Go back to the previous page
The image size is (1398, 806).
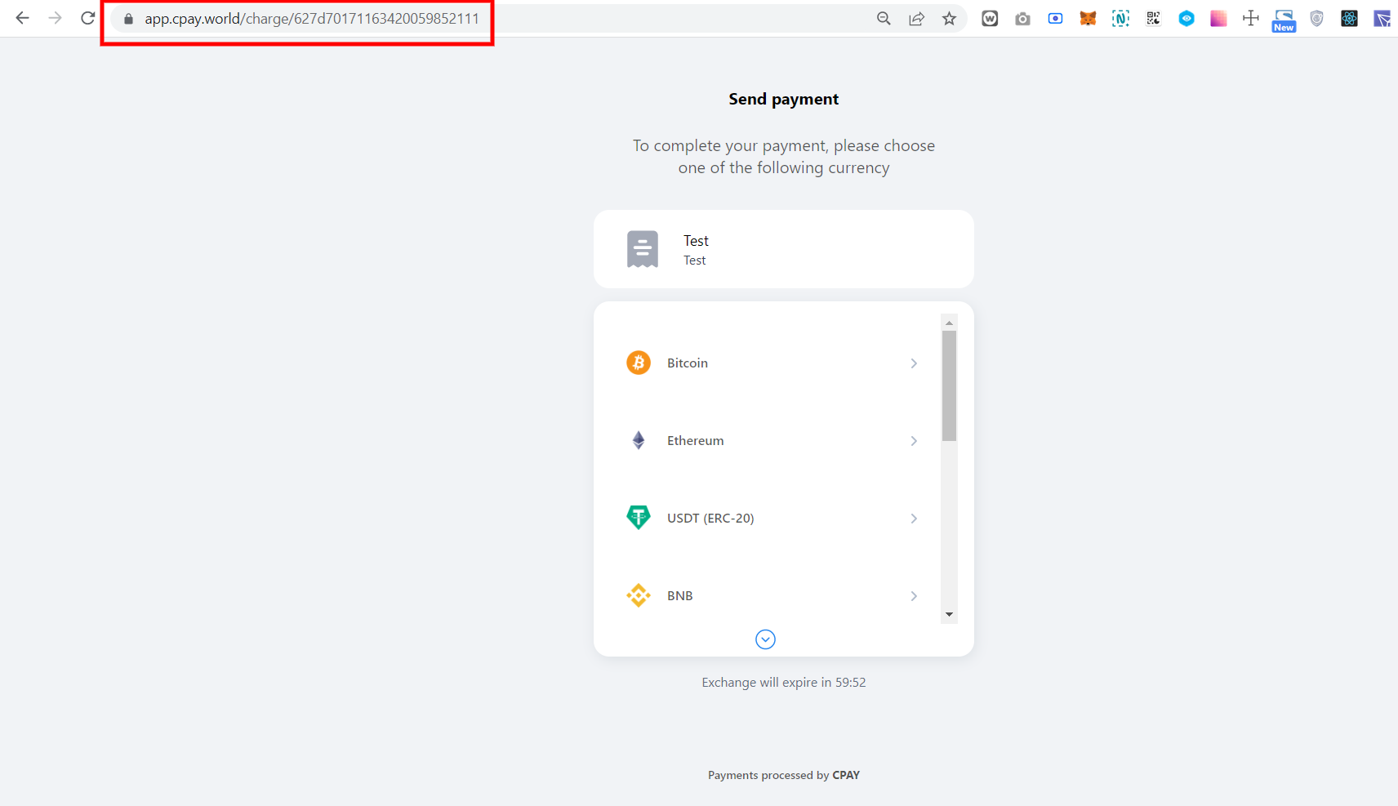coord(23,18)
